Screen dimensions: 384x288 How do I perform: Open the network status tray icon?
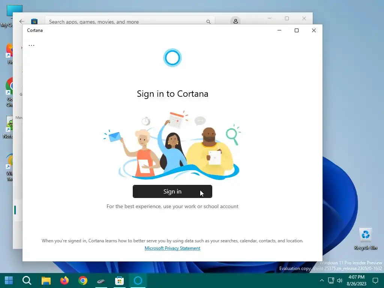[331, 280]
